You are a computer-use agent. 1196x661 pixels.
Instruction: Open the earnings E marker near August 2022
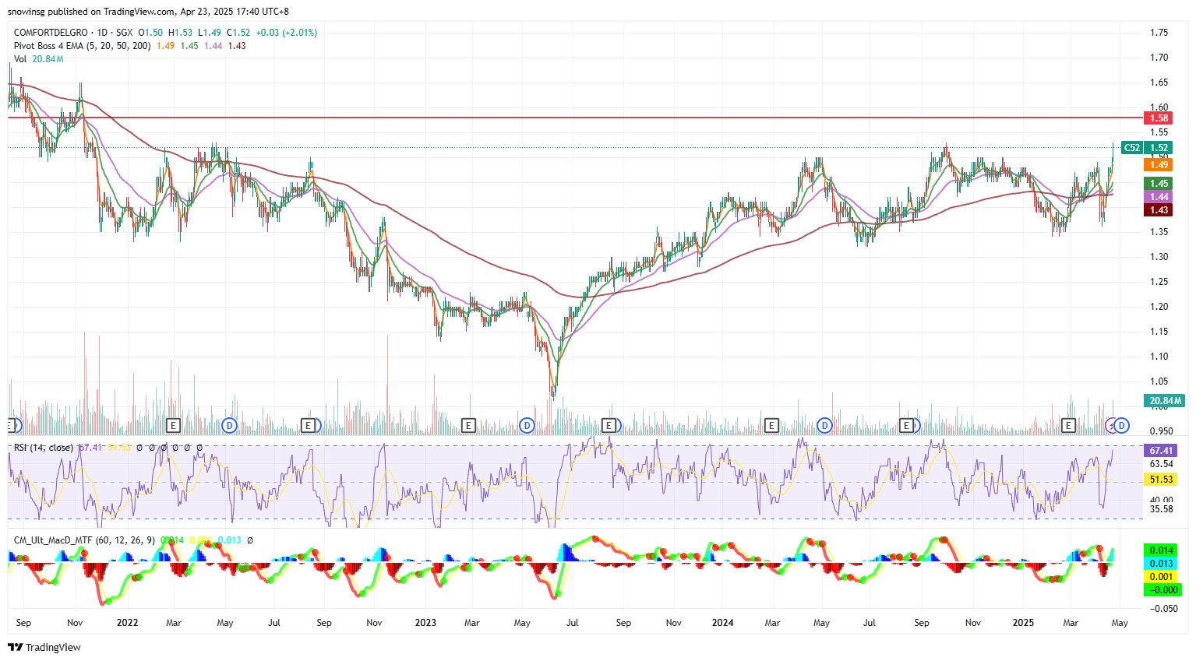[x=309, y=425]
